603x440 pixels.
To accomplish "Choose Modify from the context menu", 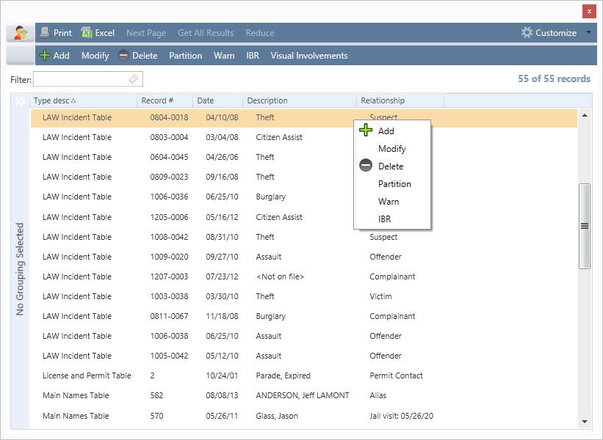I will [x=391, y=149].
